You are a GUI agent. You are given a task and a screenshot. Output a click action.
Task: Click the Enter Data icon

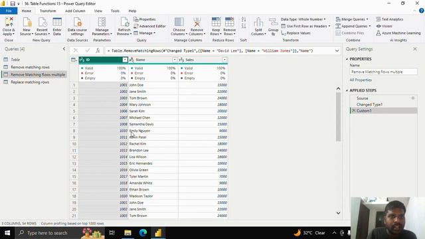[57, 22]
